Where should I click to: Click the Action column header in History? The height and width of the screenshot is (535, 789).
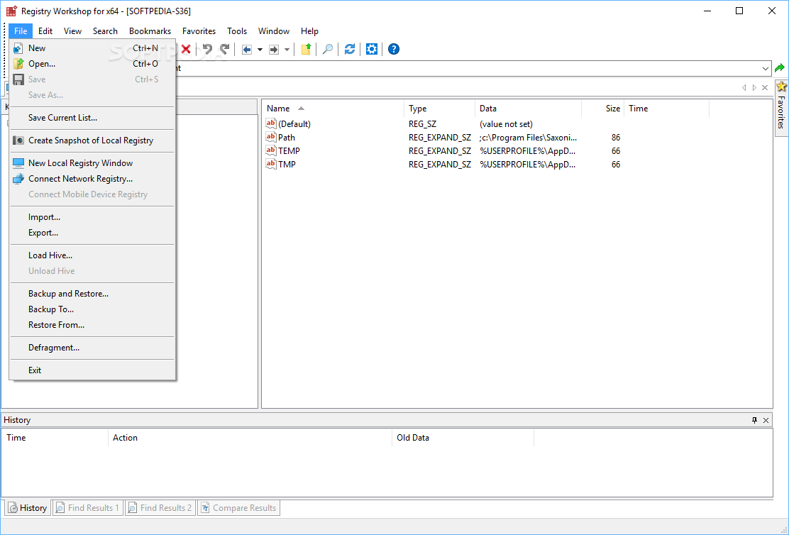point(250,438)
